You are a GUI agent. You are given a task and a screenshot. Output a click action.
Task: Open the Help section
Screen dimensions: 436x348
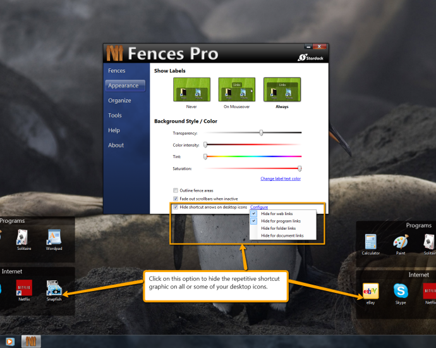point(114,130)
